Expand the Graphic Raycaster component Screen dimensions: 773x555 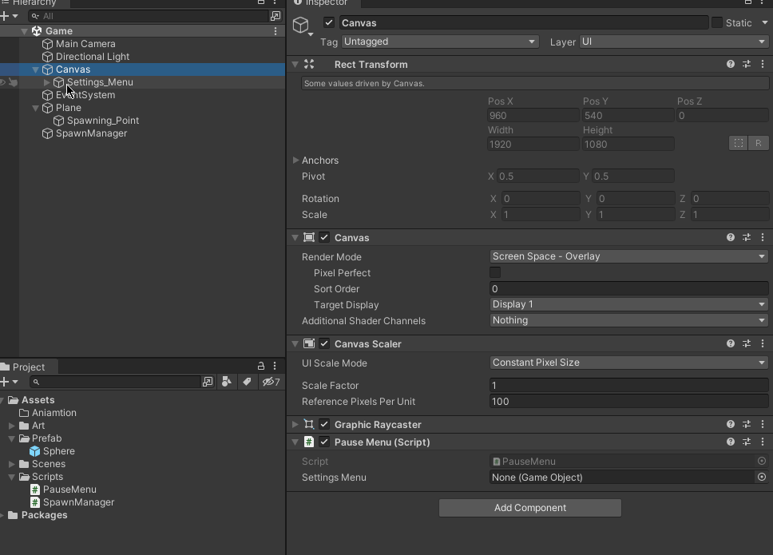click(295, 424)
